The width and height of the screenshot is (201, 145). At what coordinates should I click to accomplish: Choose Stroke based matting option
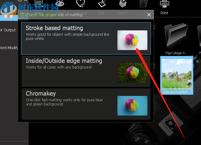coord(86,38)
